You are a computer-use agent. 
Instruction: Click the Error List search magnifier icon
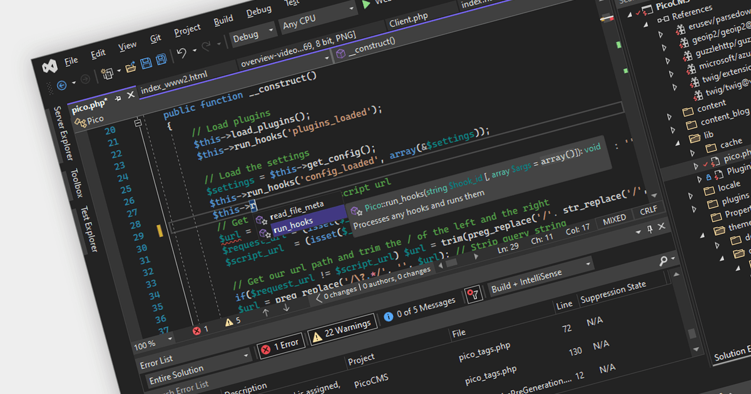[x=663, y=261]
